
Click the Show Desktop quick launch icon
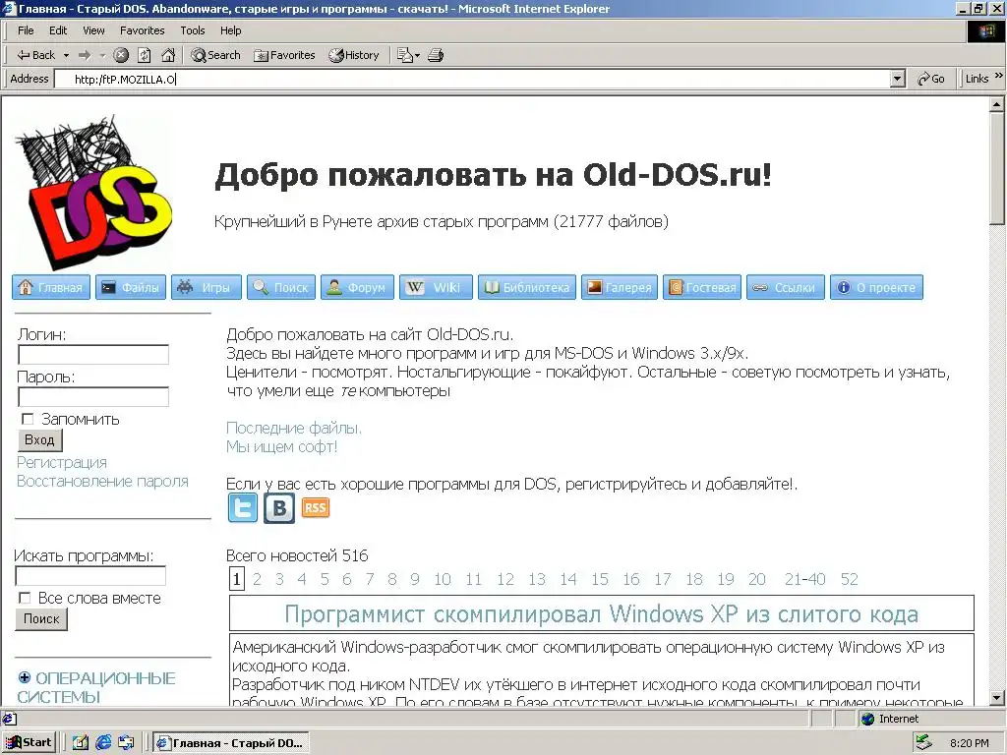pos(80,743)
